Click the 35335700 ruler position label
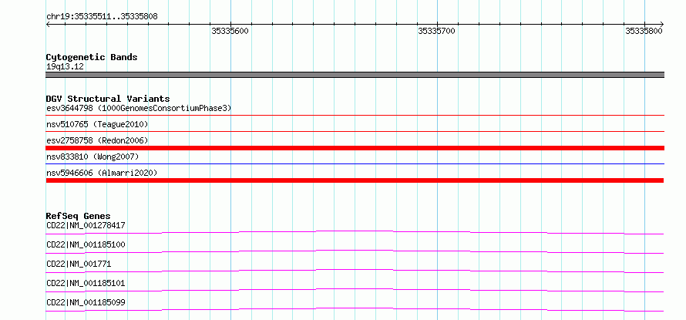Image resolution: width=686 pixels, height=320 pixels. [436, 31]
